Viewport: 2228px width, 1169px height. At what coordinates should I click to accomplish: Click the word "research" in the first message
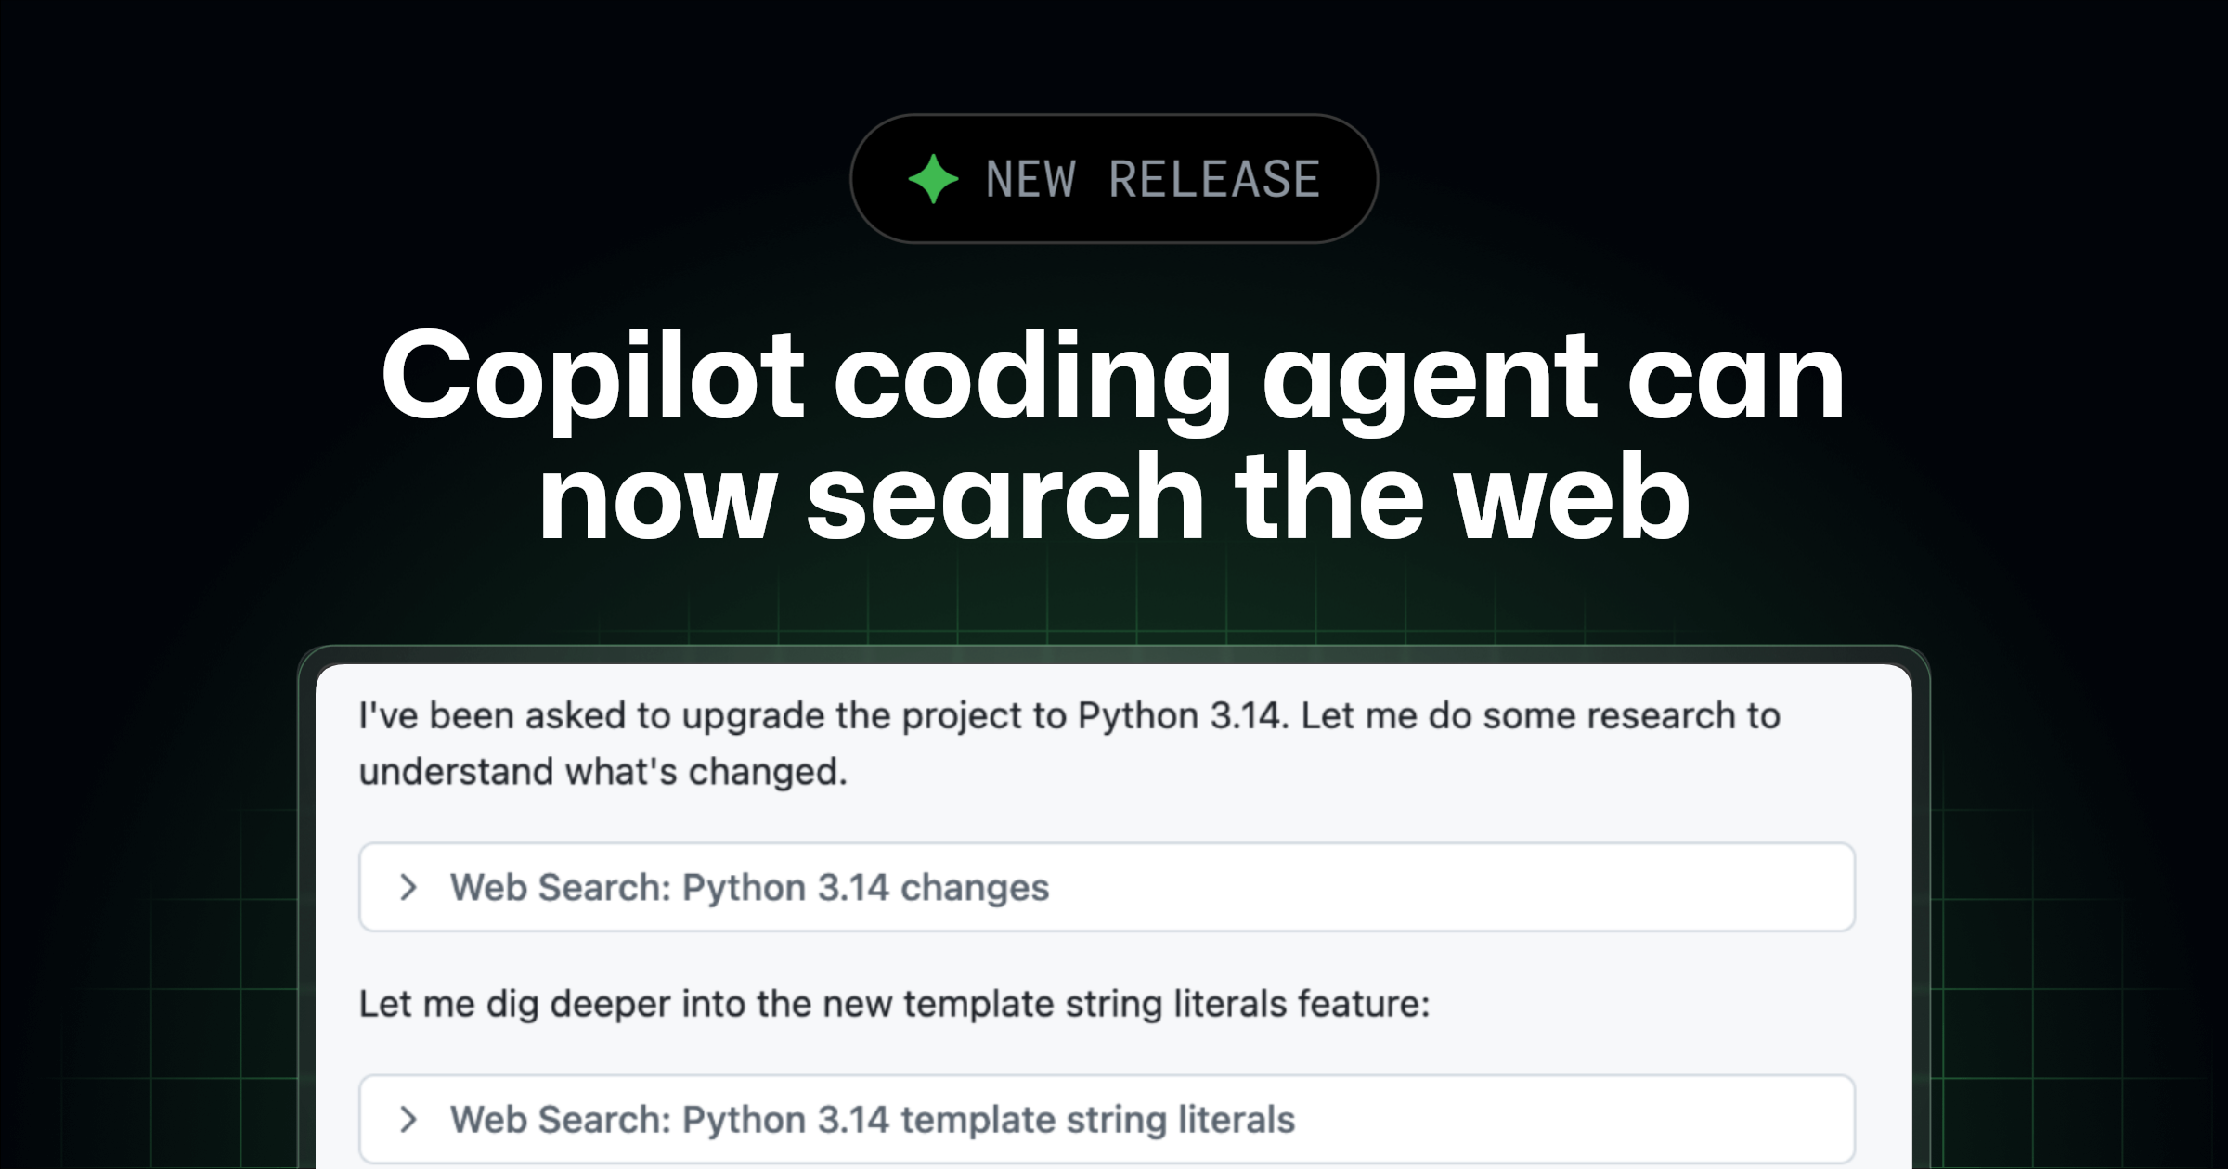click(x=1661, y=716)
